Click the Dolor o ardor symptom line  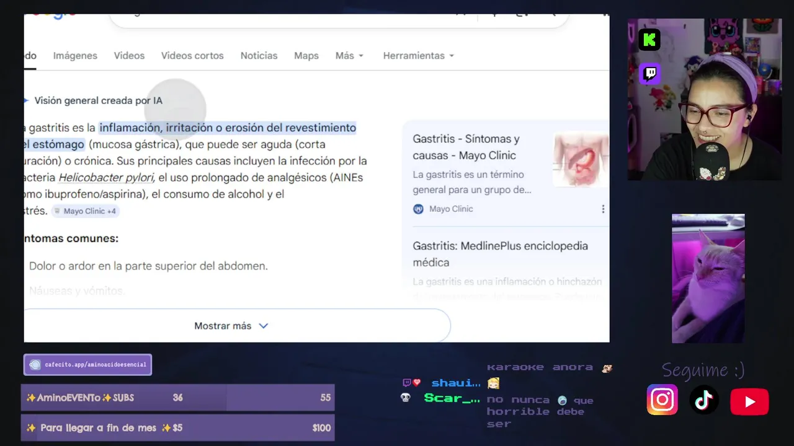pos(148,266)
